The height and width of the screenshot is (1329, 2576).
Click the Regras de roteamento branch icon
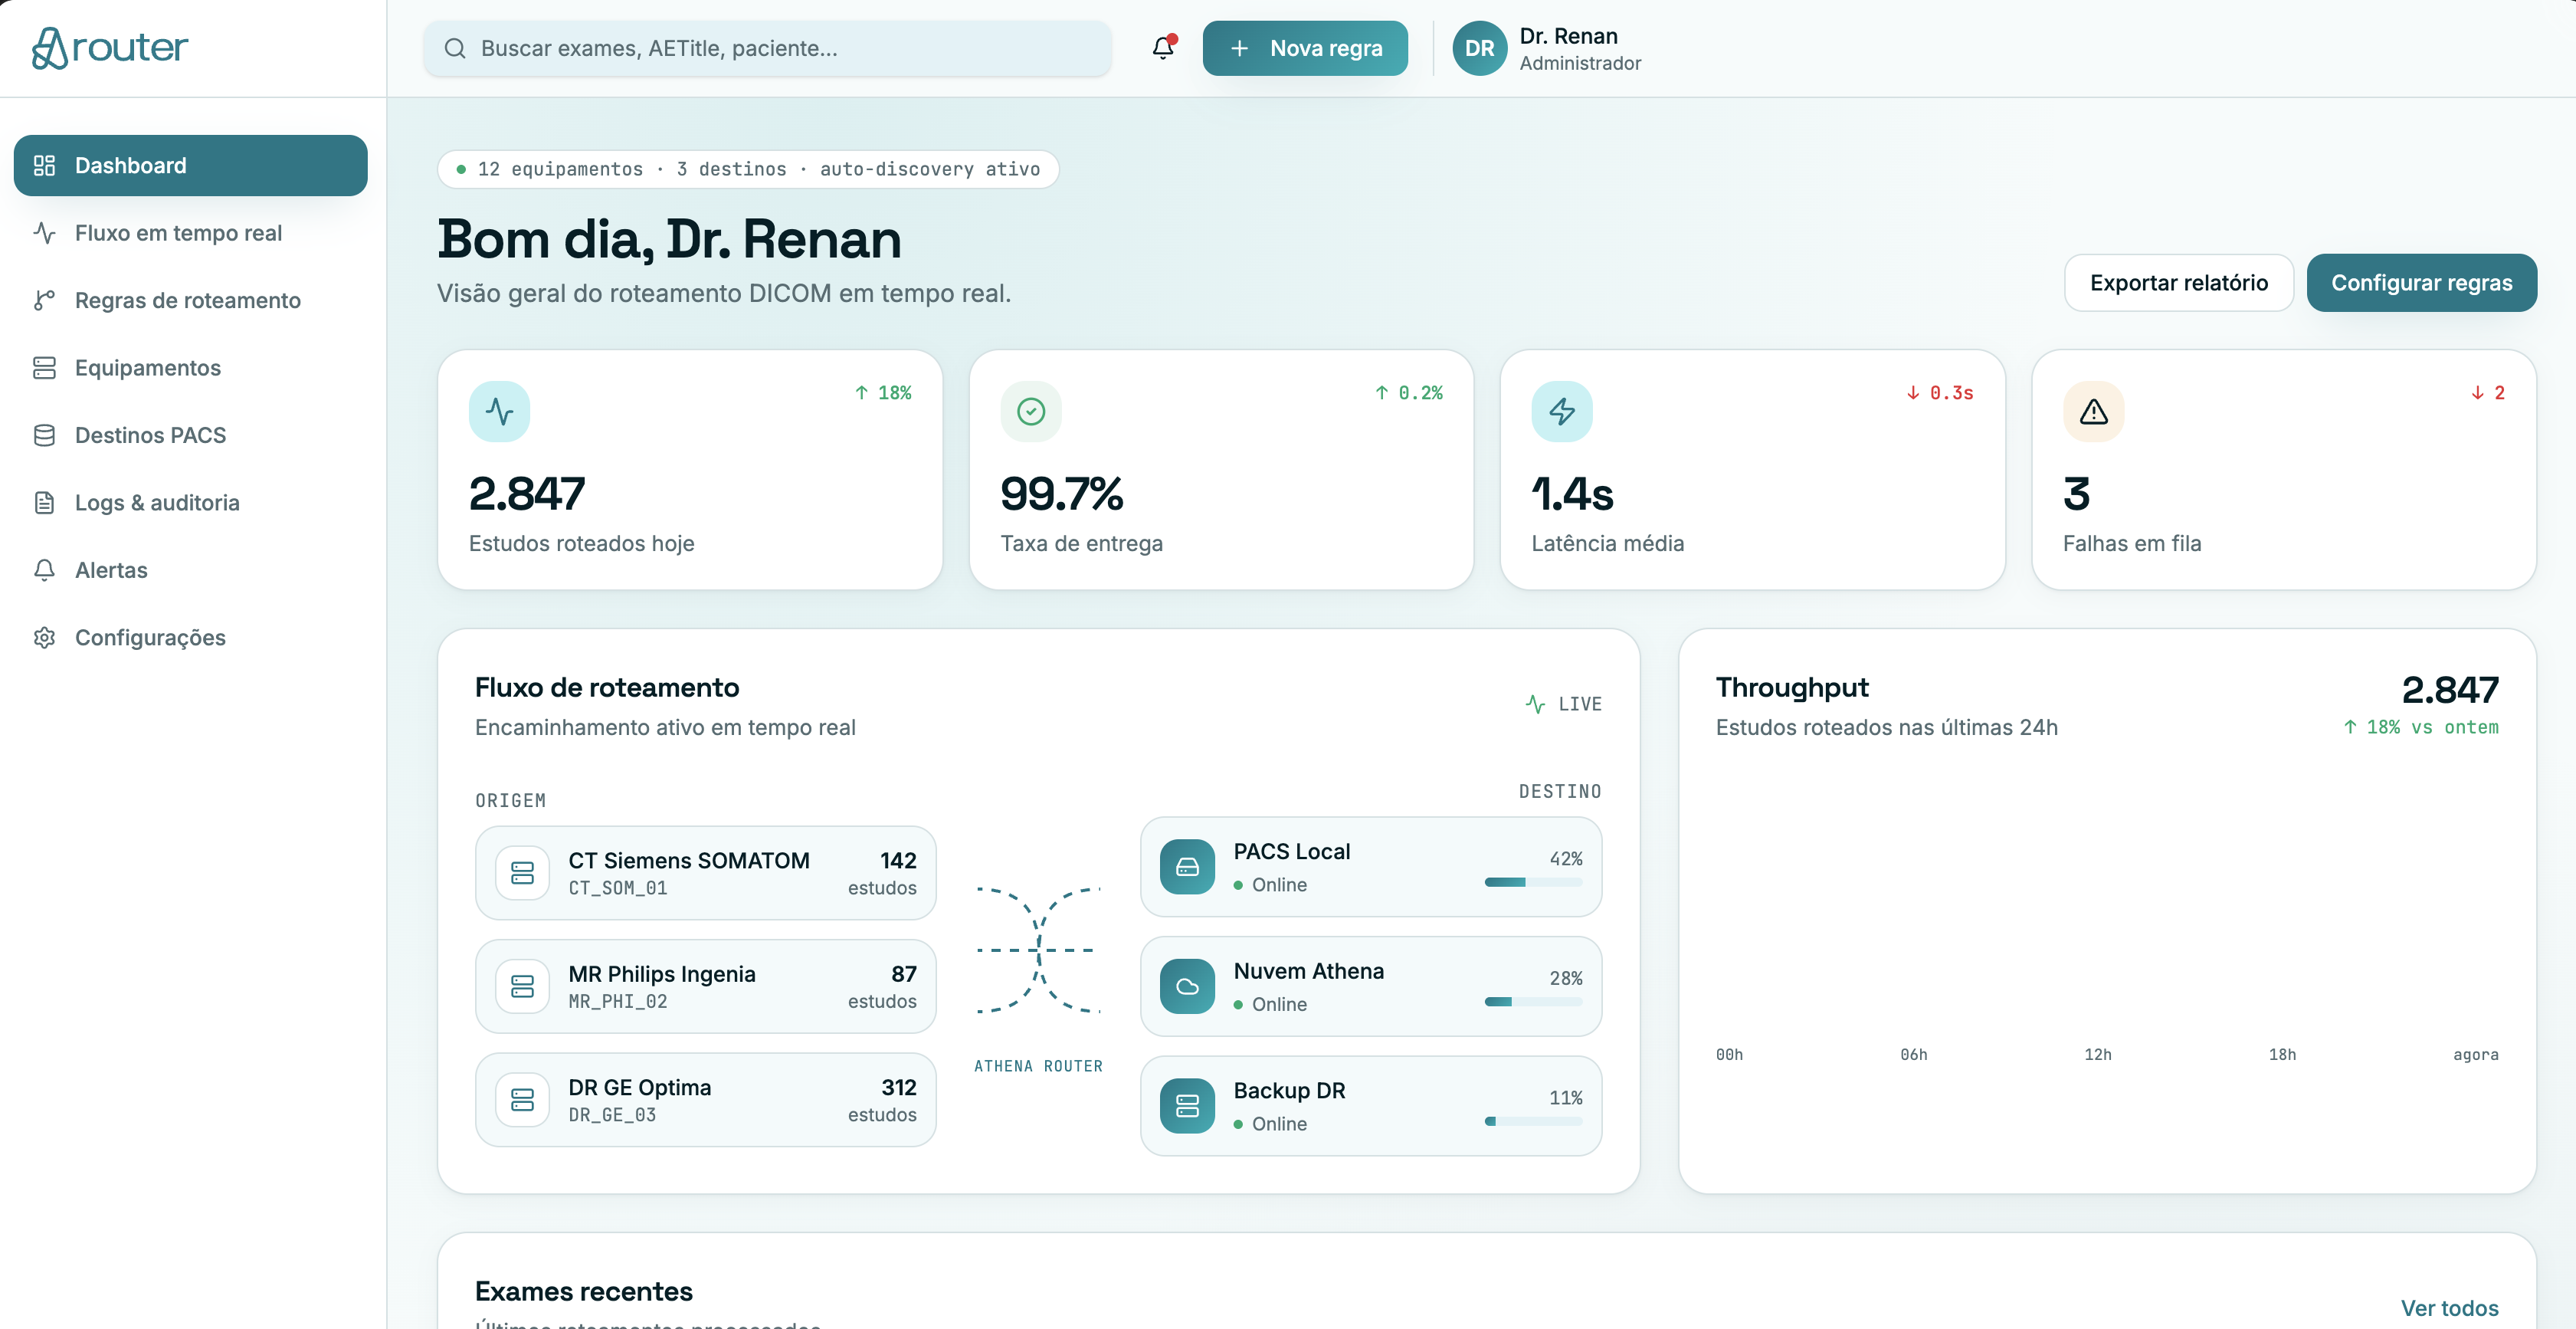pyautogui.click(x=45, y=300)
